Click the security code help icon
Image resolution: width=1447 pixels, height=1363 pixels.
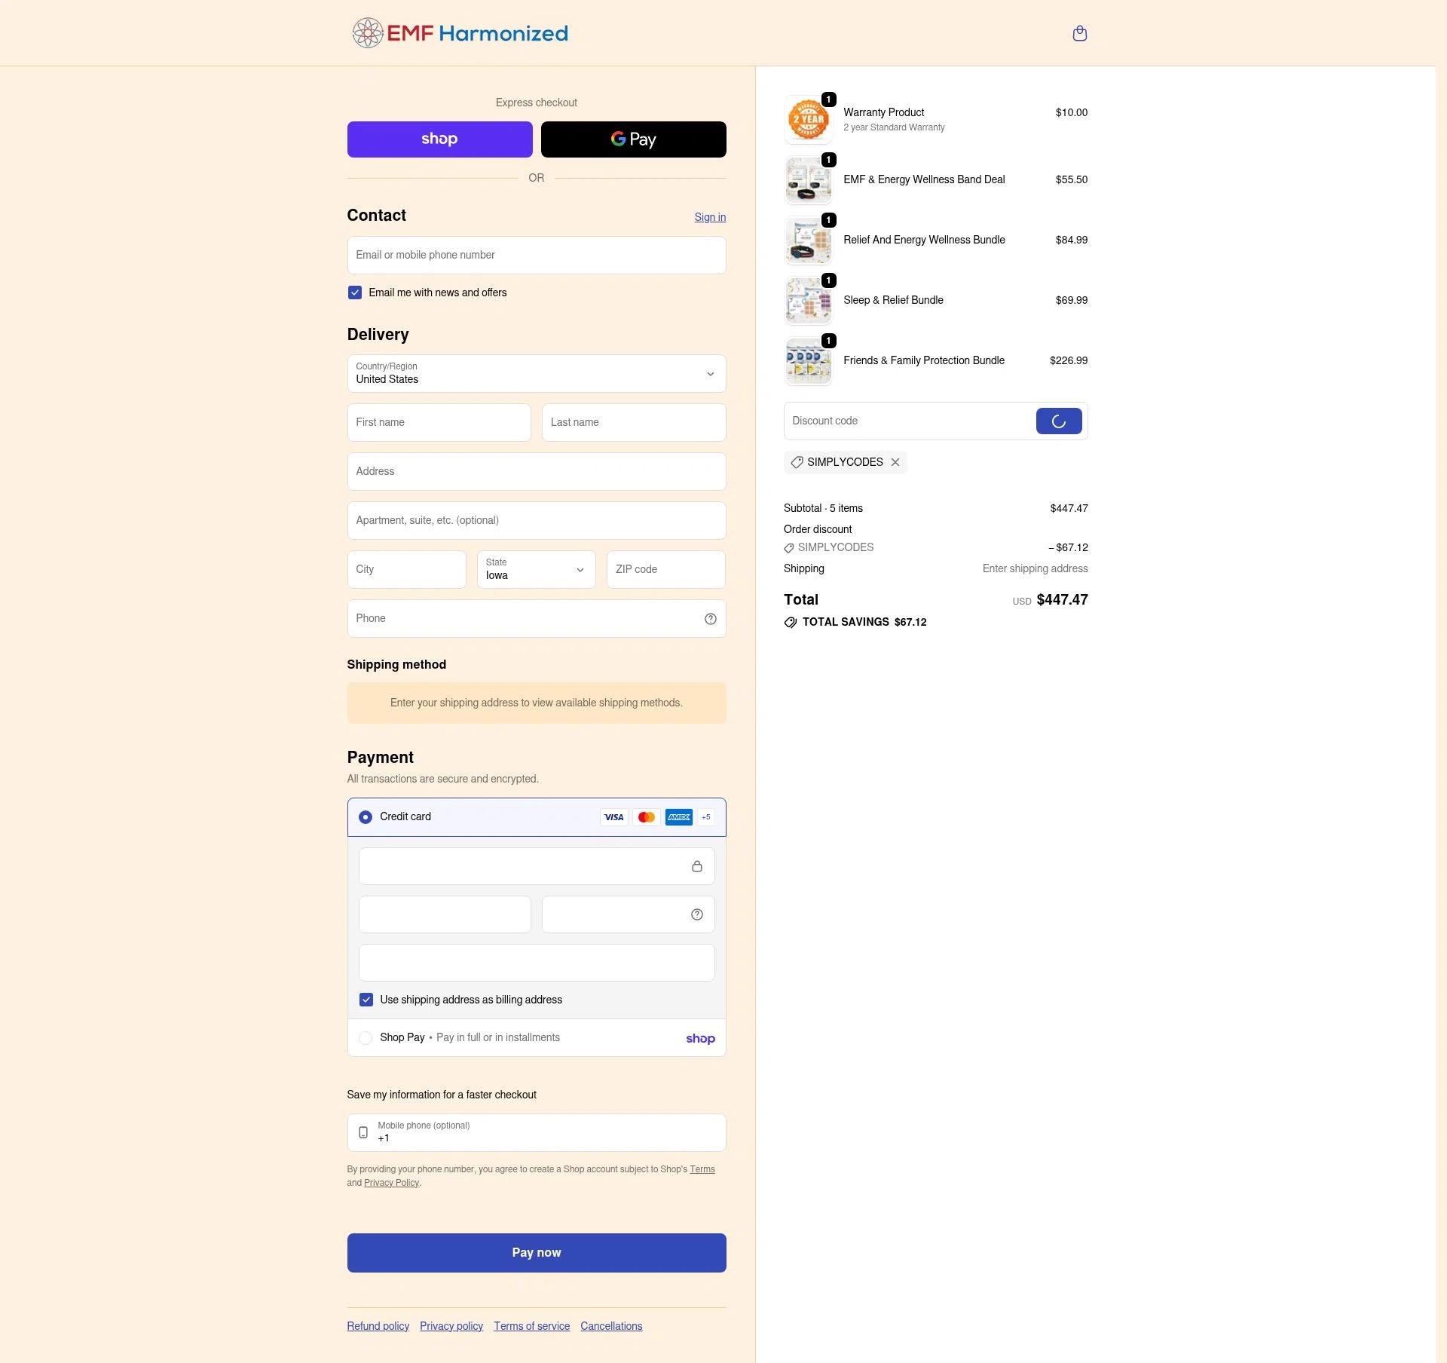pos(697,914)
